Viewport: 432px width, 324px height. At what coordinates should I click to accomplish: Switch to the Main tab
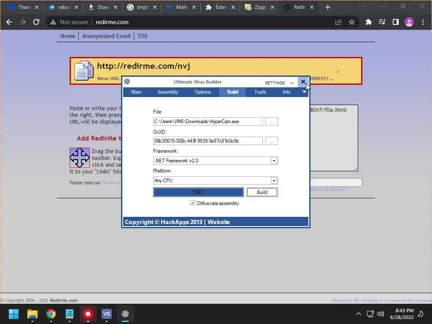[136, 92]
